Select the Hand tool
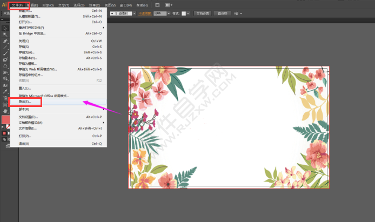The width and height of the screenshot is (375, 222). pyautogui.click(x=5, y=110)
